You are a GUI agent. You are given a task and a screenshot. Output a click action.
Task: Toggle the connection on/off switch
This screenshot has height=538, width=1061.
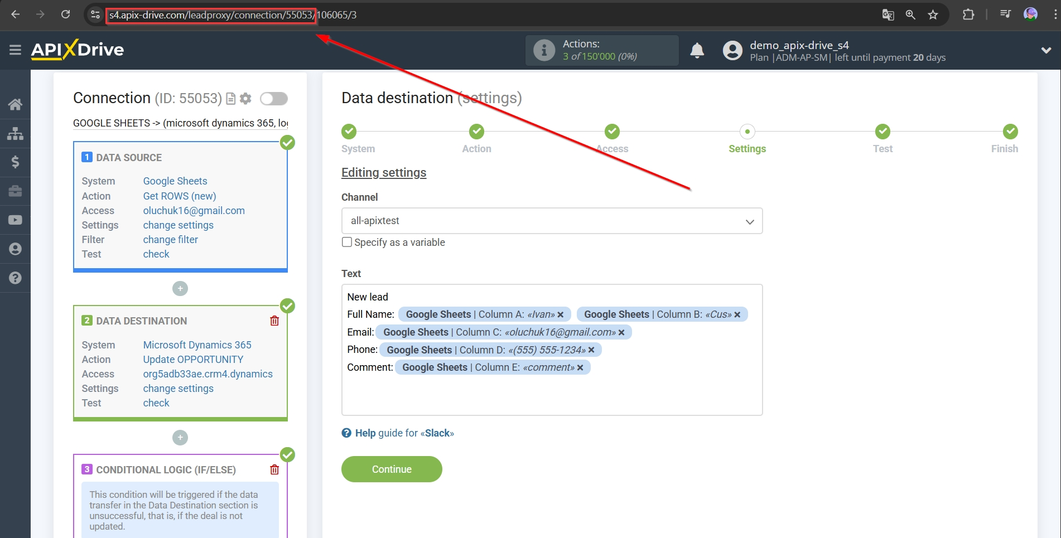click(274, 99)
